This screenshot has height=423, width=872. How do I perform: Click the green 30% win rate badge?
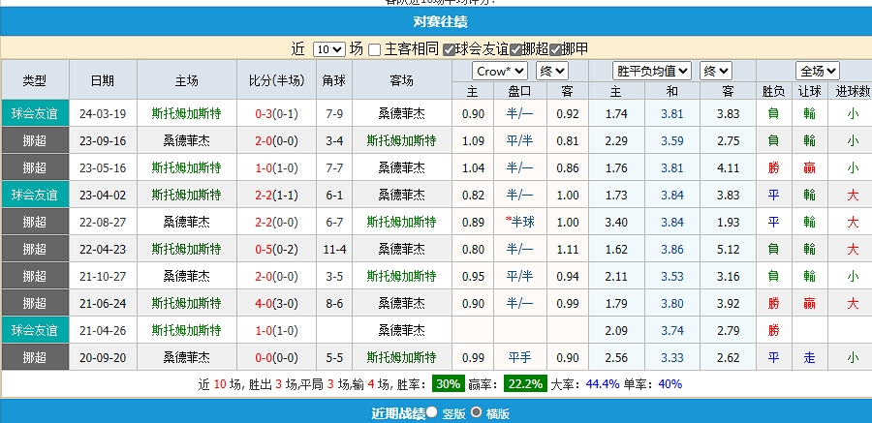[448, 383]
